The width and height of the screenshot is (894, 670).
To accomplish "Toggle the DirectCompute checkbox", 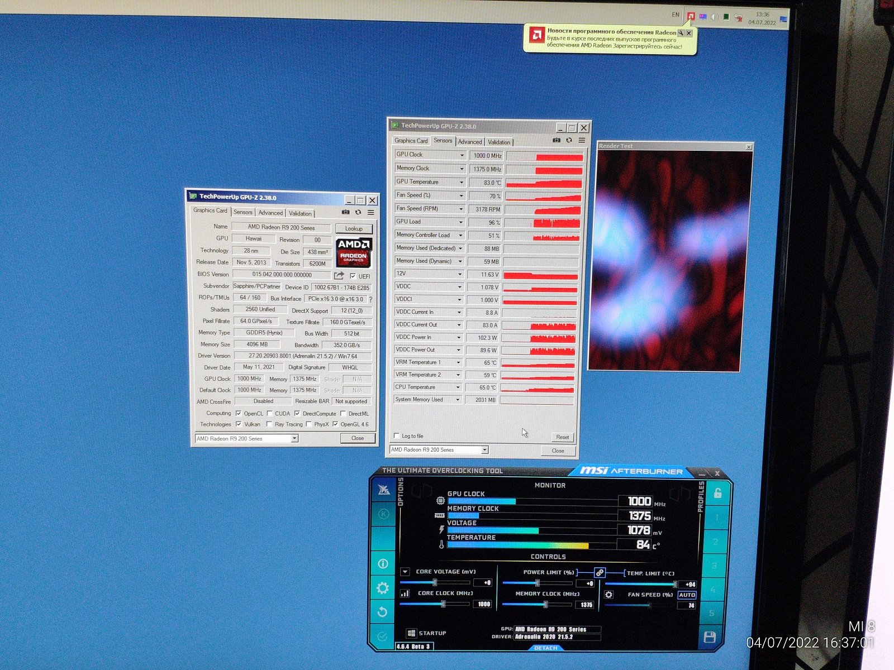I will click(297, 413).
